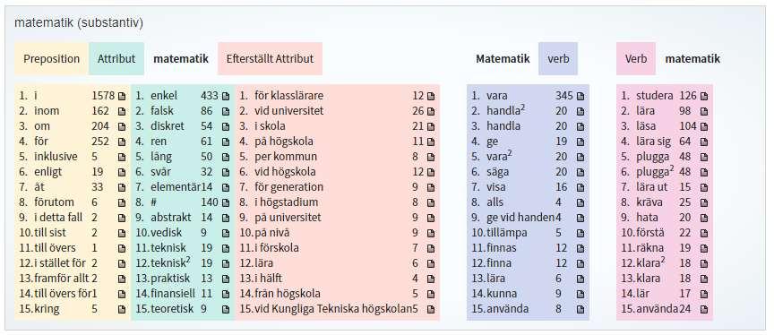Open document icon next to 'studera' 126
Screen dimensions: 774x335
click(x=703, y=96)
